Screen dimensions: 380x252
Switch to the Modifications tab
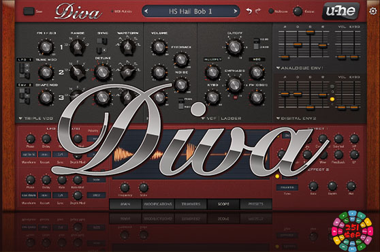158,204
